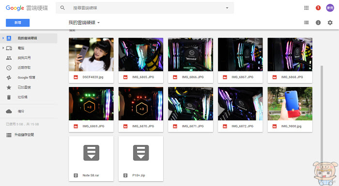339x186 pixels.
Task: Open Google Photos in the sidebar
Action: 26,77
